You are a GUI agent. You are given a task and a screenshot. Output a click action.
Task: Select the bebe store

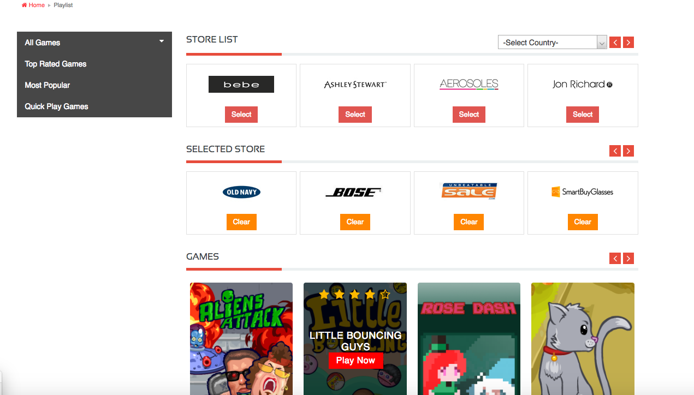tap(241, 115)
